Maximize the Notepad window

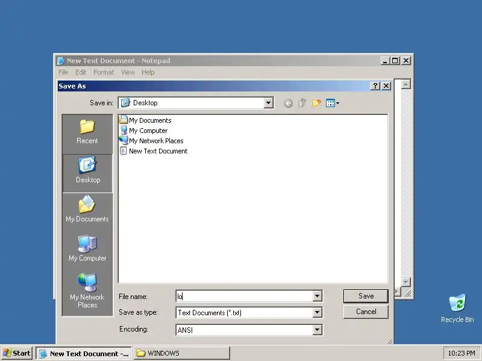click(x=395, y=61)
